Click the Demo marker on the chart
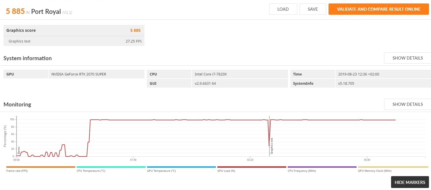 coord(19,150)
